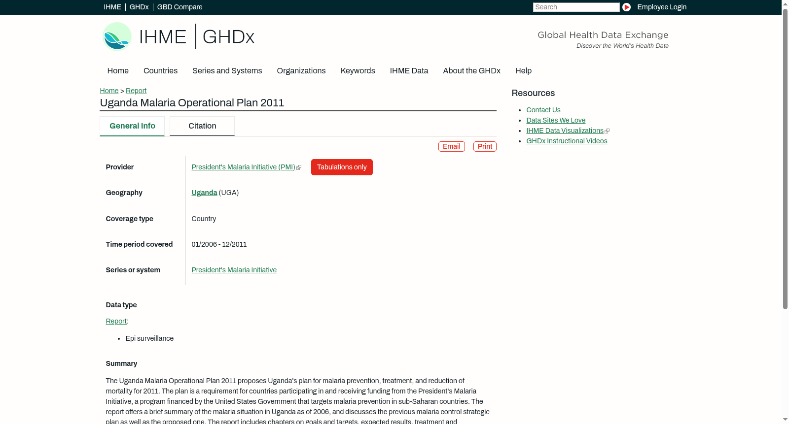789x424 pixels.
Task: Open the Organizations menu
Action: 301,71
